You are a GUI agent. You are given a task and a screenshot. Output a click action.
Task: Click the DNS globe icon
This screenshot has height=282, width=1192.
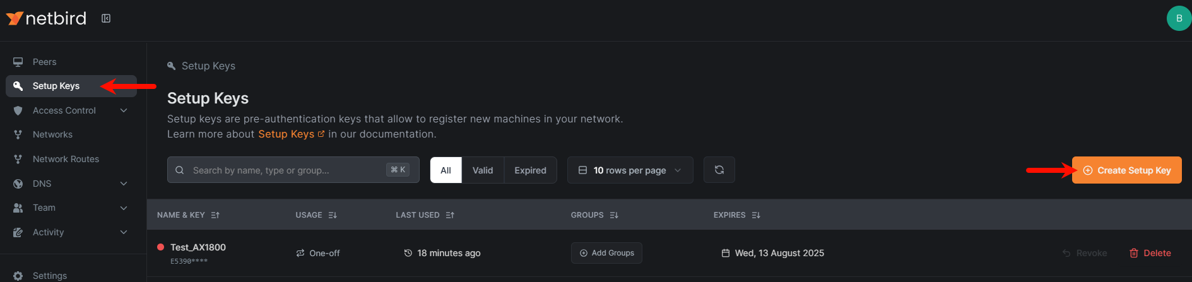pos(18,184)
